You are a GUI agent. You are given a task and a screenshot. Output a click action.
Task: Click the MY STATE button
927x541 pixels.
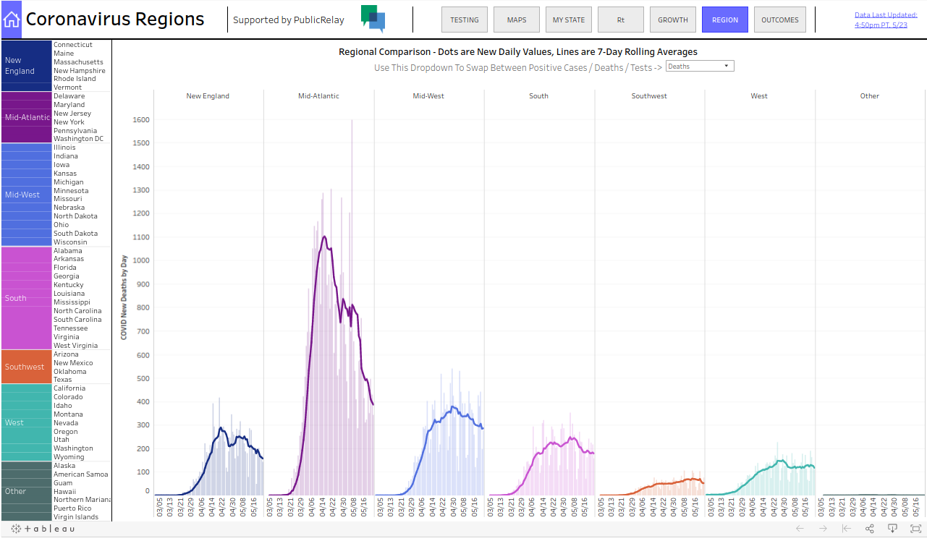pos(568,20)
